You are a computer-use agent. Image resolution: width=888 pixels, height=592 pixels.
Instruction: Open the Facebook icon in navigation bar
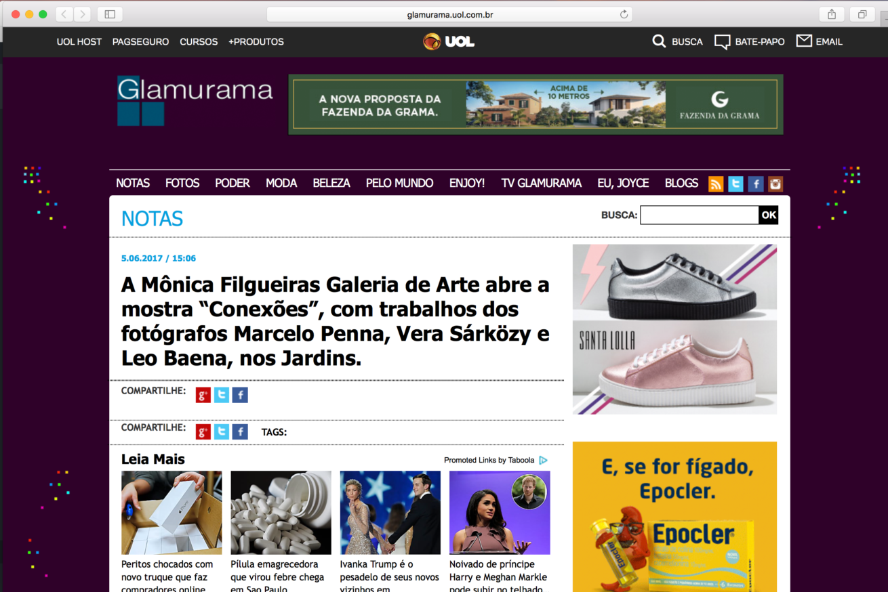pyautogui.click(x=756, y=184)
